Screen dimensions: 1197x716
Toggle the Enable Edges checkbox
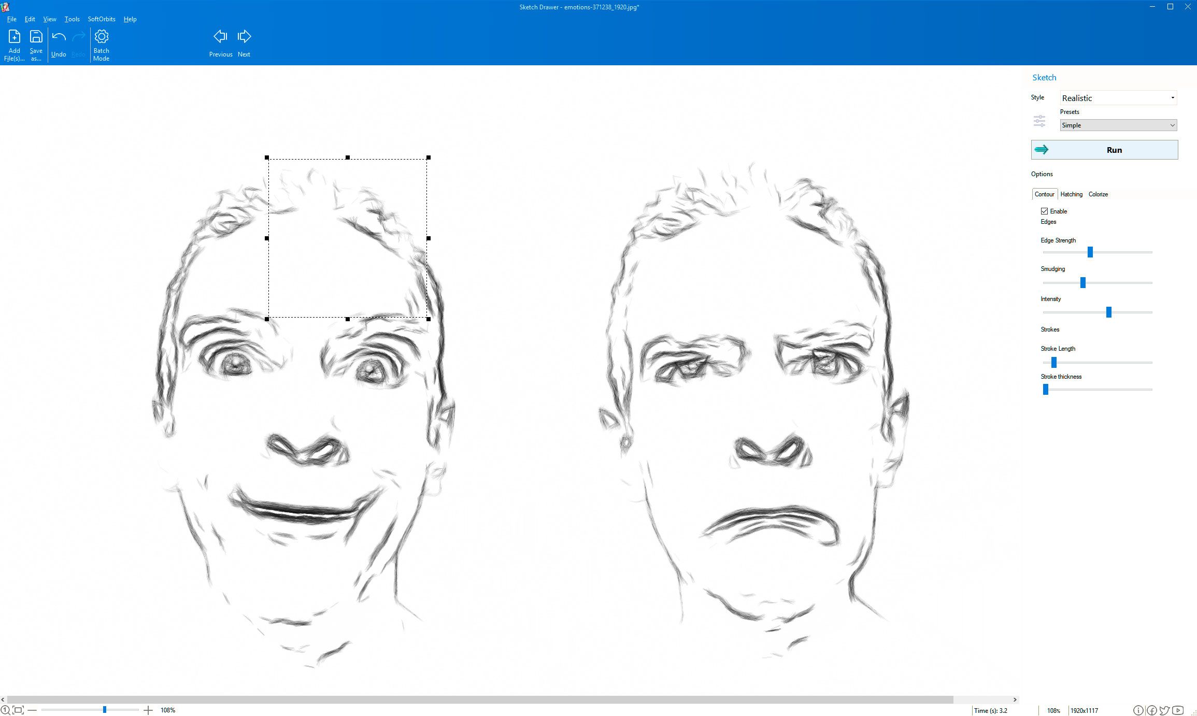(x=1044, y=210)
